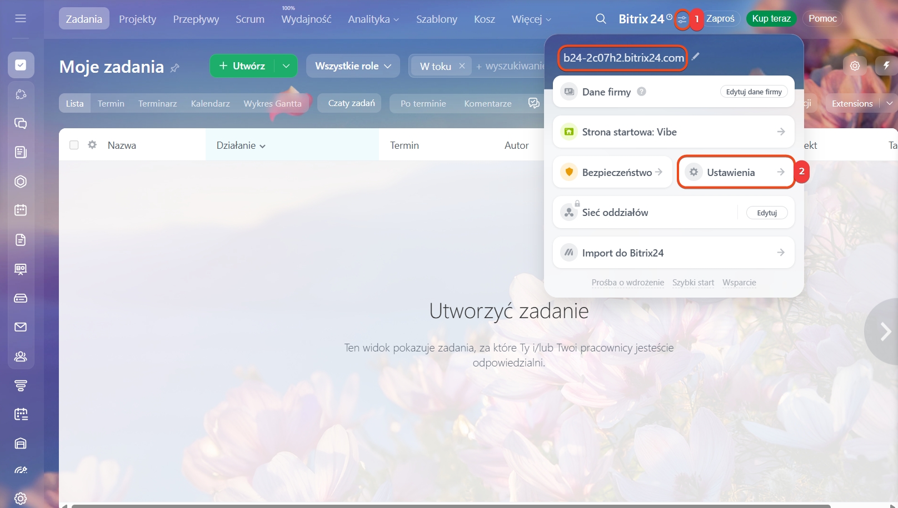
Task: Open the drive storage icon in sidebar
Action: [21, 298]
